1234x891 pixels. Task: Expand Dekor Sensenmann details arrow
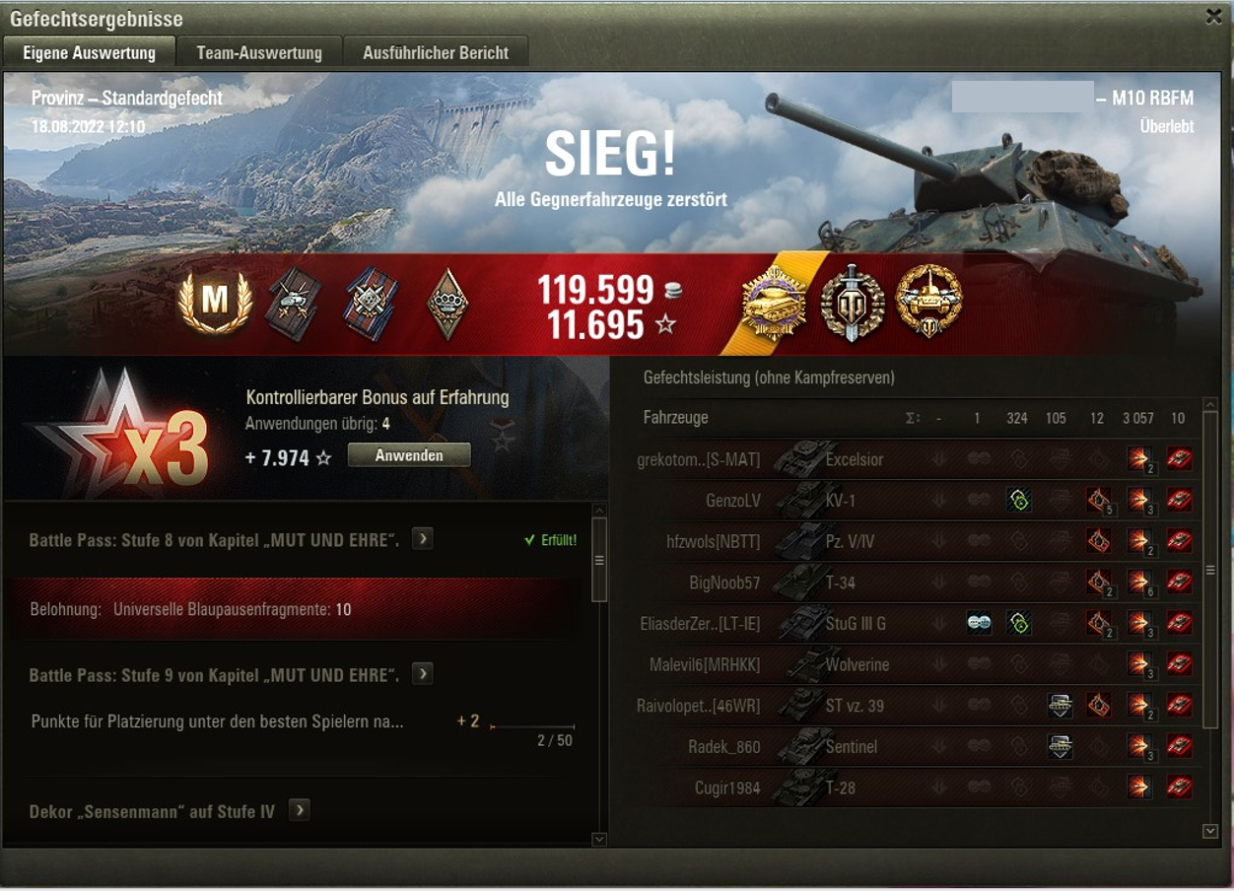click(x=299, y=810)
